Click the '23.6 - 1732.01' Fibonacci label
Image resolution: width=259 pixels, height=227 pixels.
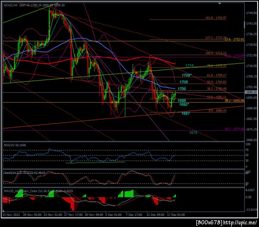pos(234,39)
